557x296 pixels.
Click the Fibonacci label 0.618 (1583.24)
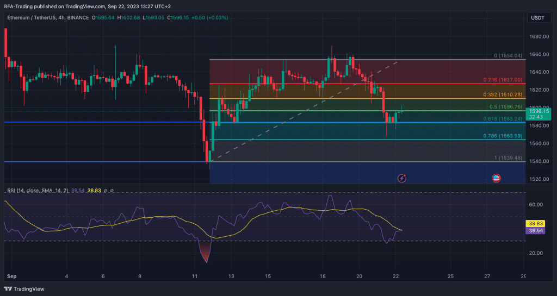click(503, 119)
